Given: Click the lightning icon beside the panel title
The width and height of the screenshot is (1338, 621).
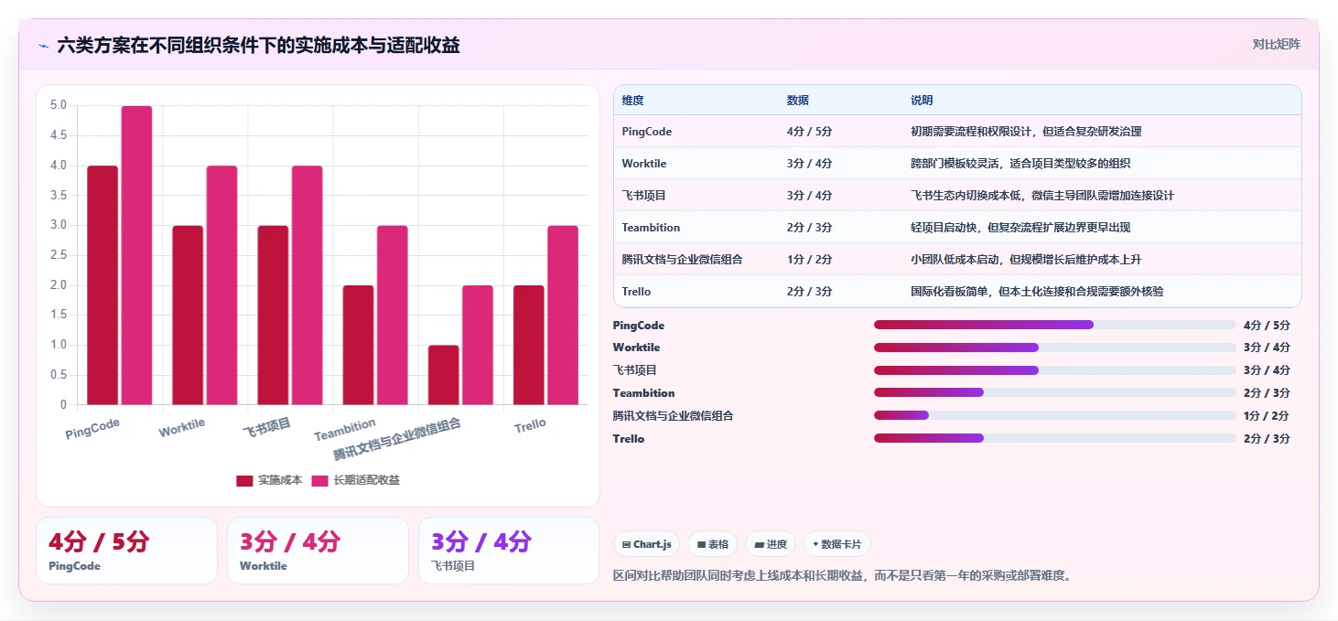Looking at the screenshot, I should (x=43, y=45).
